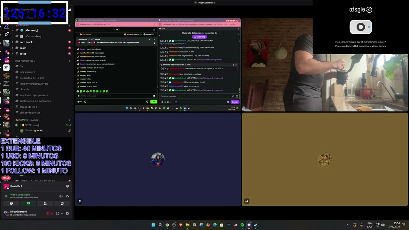Open Google Chrome from taskbar
Viewport: 409px width, 230px height.
tap(167, 225)
